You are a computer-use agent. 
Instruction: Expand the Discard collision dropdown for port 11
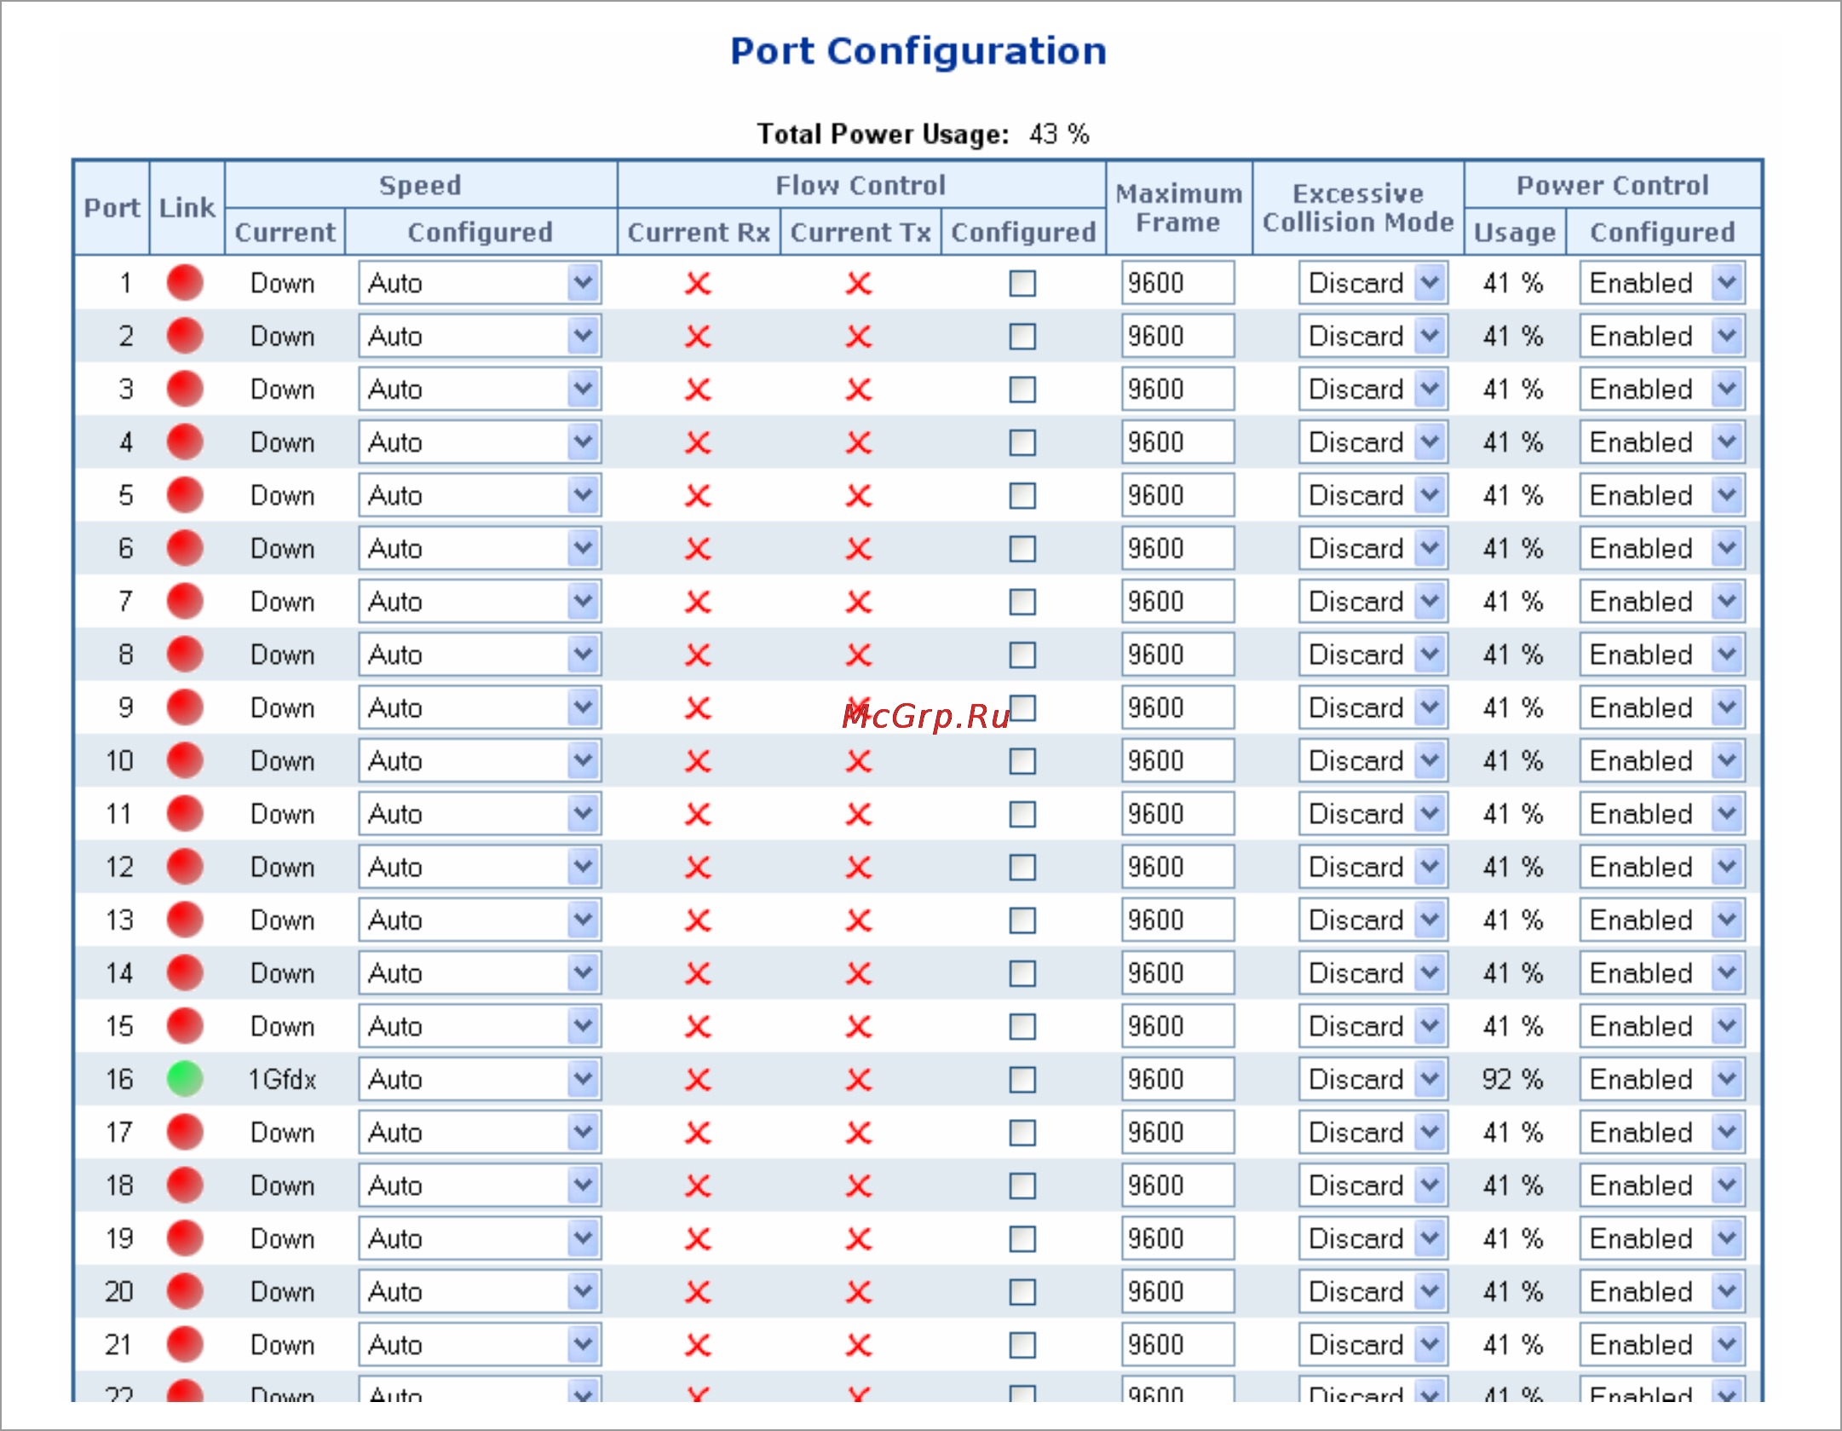pos(1373,814)
